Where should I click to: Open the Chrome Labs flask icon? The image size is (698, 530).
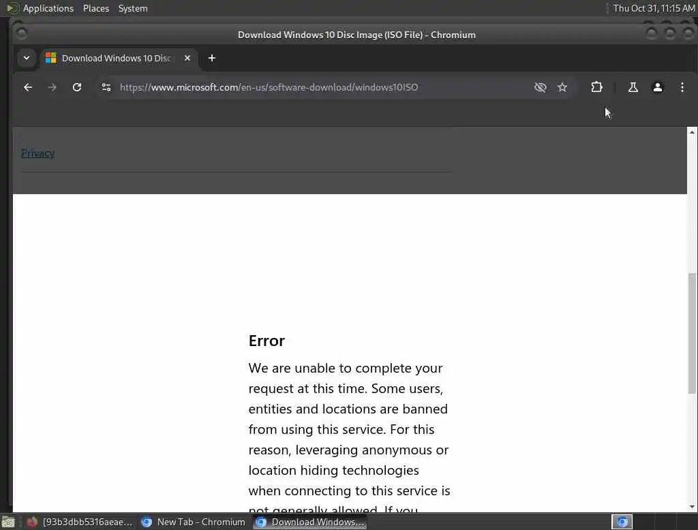click(x=633, y=87)
